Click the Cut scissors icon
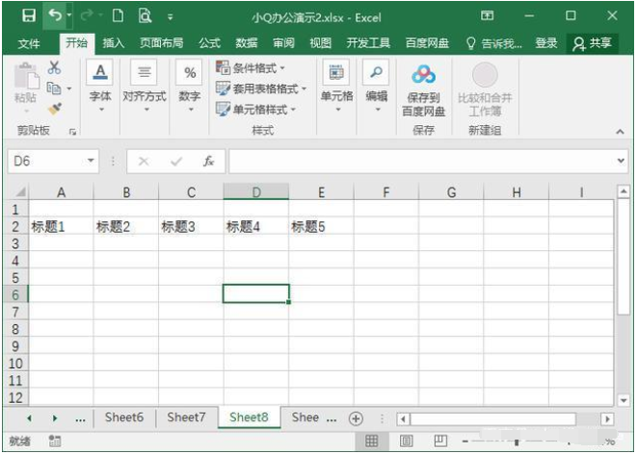The width and height of the screenshot is (637, 454). coord(54,67)
